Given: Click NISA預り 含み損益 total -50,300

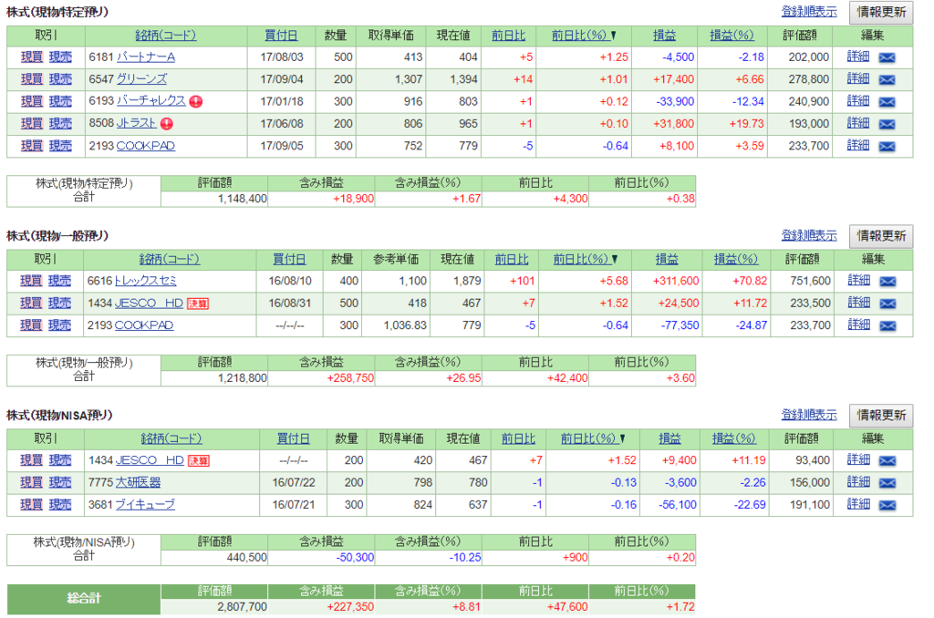Looking at the screenshot, I should pyautogui.click(x=355, y=557).
